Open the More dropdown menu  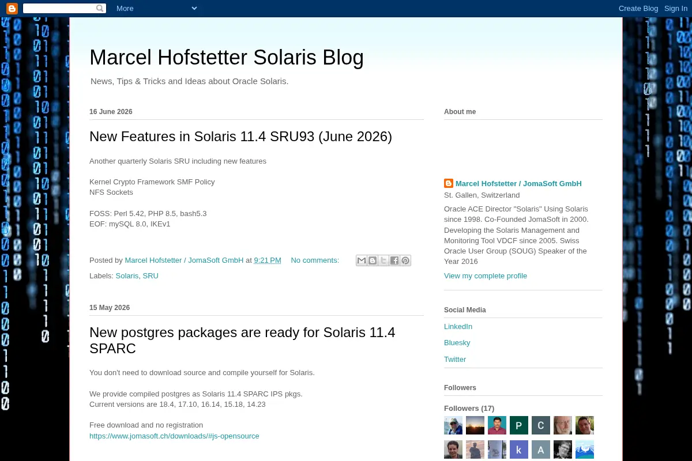157,8
